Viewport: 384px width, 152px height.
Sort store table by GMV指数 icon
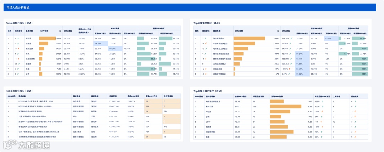278,31
